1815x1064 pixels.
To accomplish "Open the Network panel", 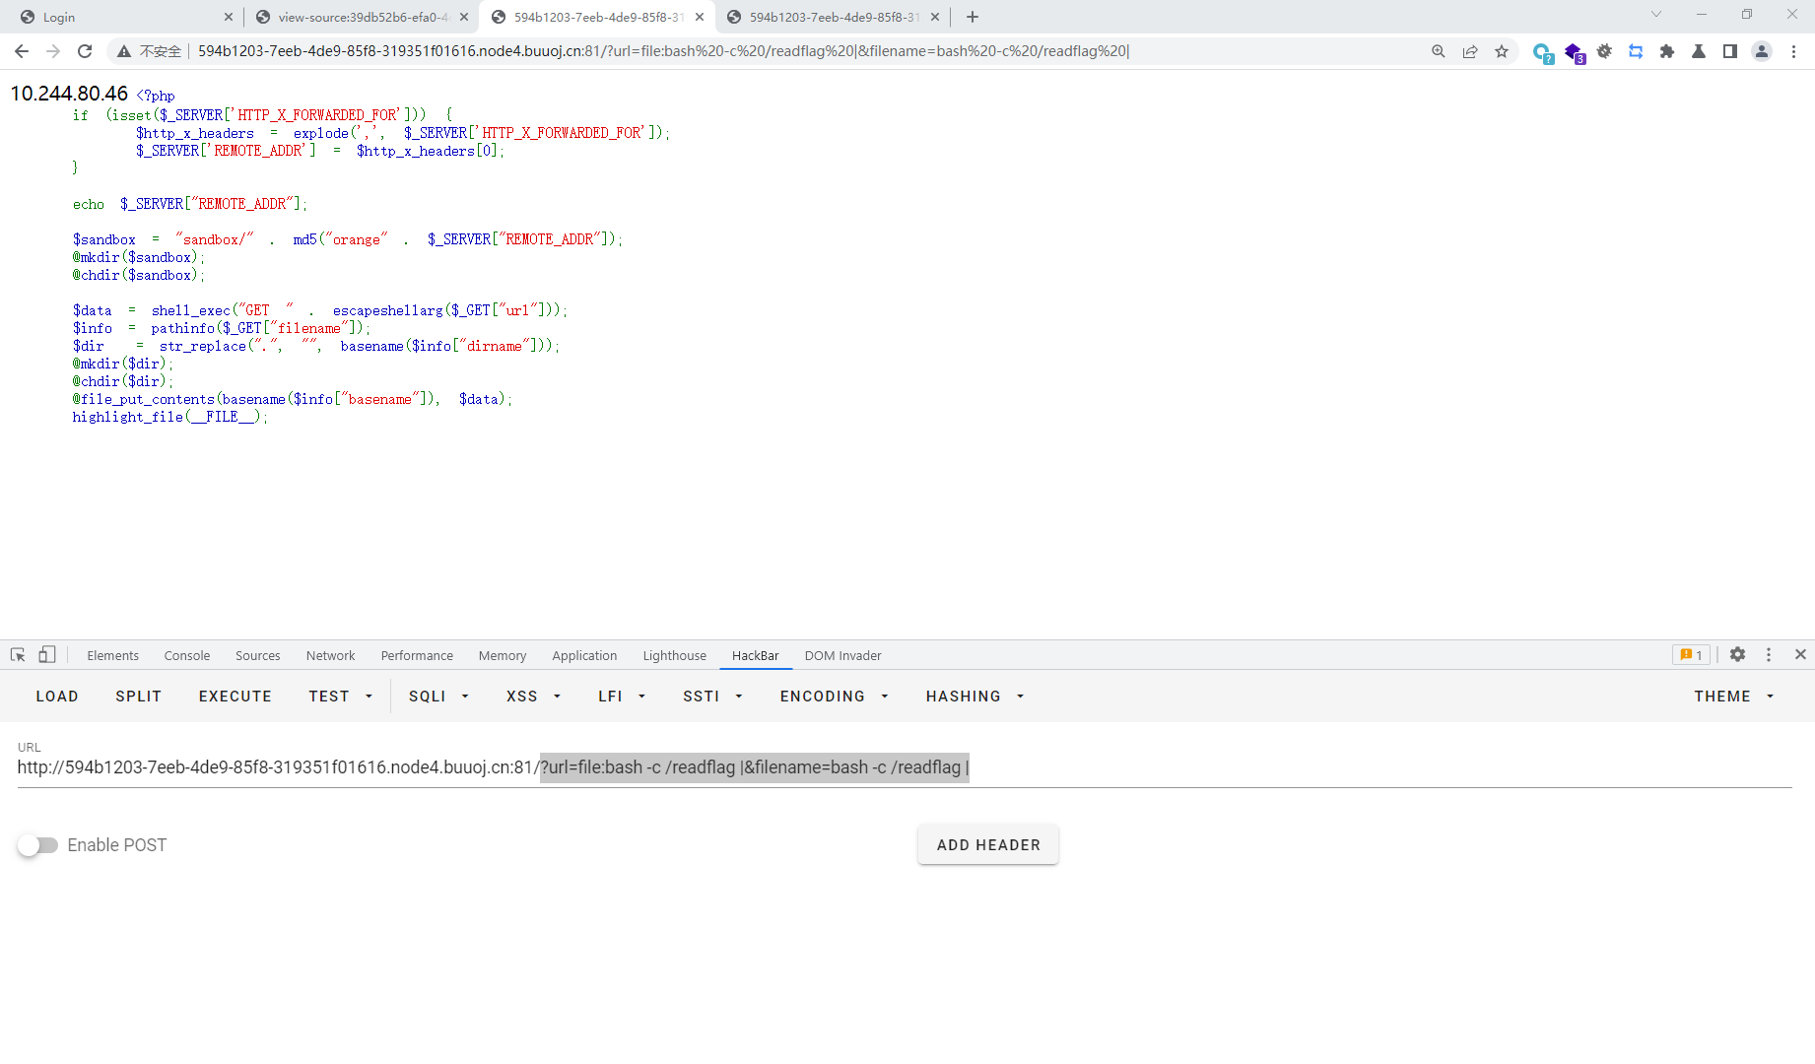I will click(331, 655).
